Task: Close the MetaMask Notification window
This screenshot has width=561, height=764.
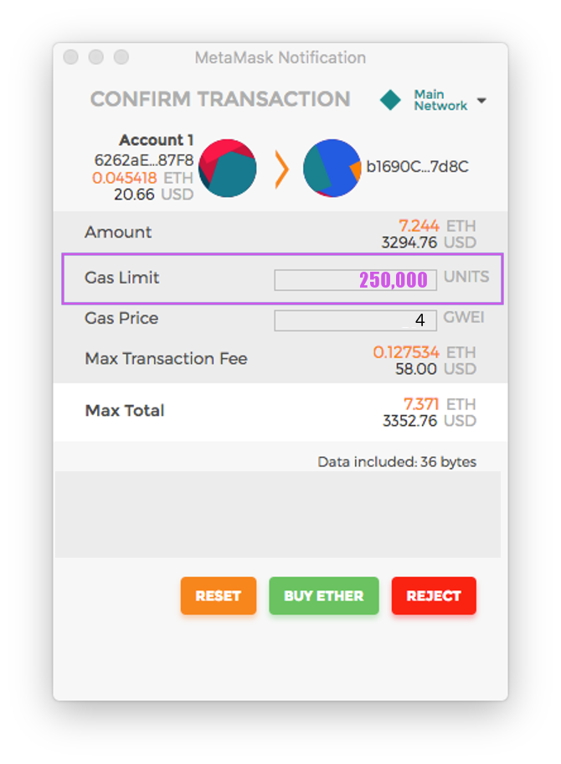Action: click(x=71, y=57)
